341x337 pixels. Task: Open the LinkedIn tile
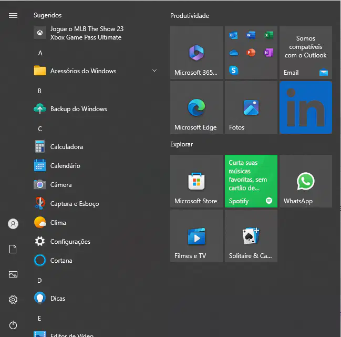[306, 107]
